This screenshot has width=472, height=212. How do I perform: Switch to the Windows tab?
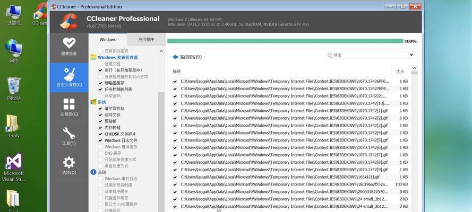[x=107, y=39]
